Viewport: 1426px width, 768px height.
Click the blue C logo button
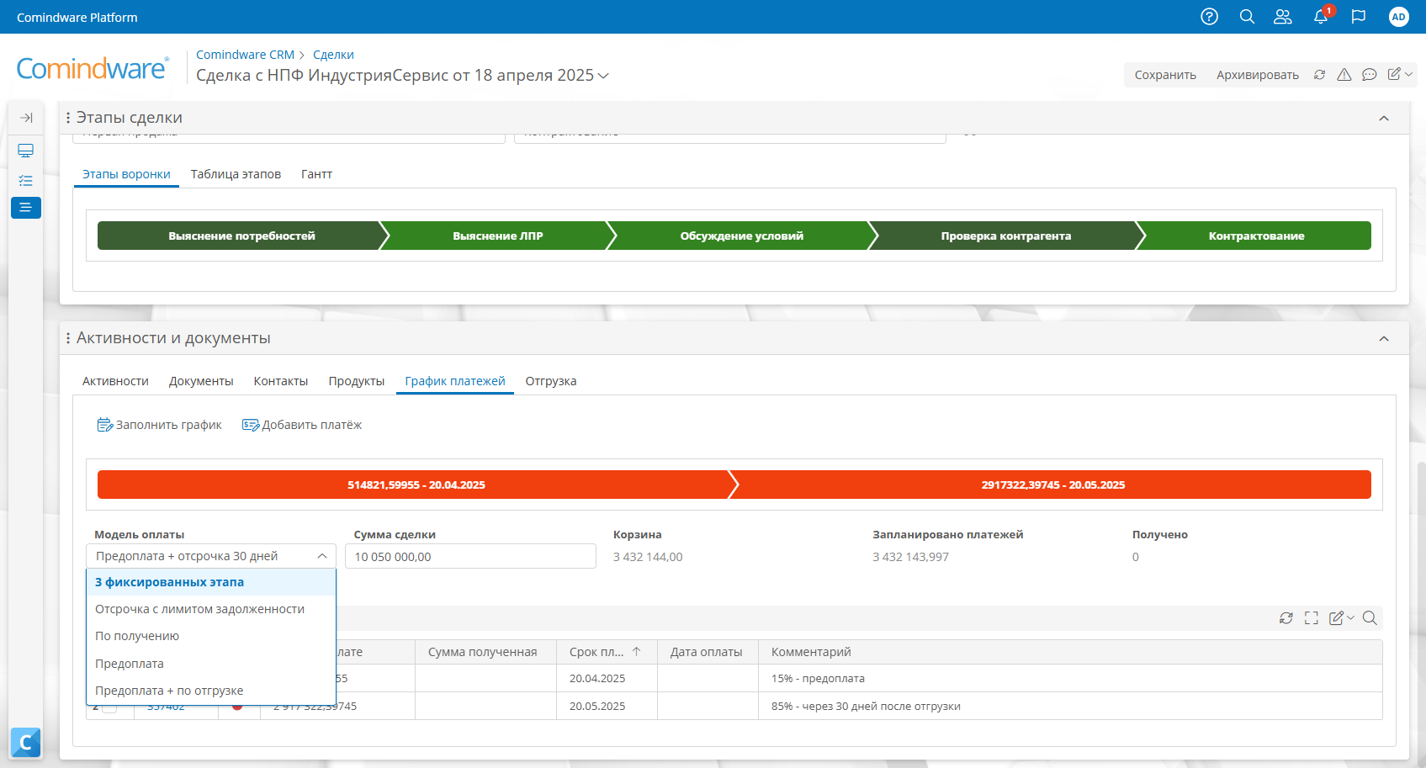[x=25, y=743]
